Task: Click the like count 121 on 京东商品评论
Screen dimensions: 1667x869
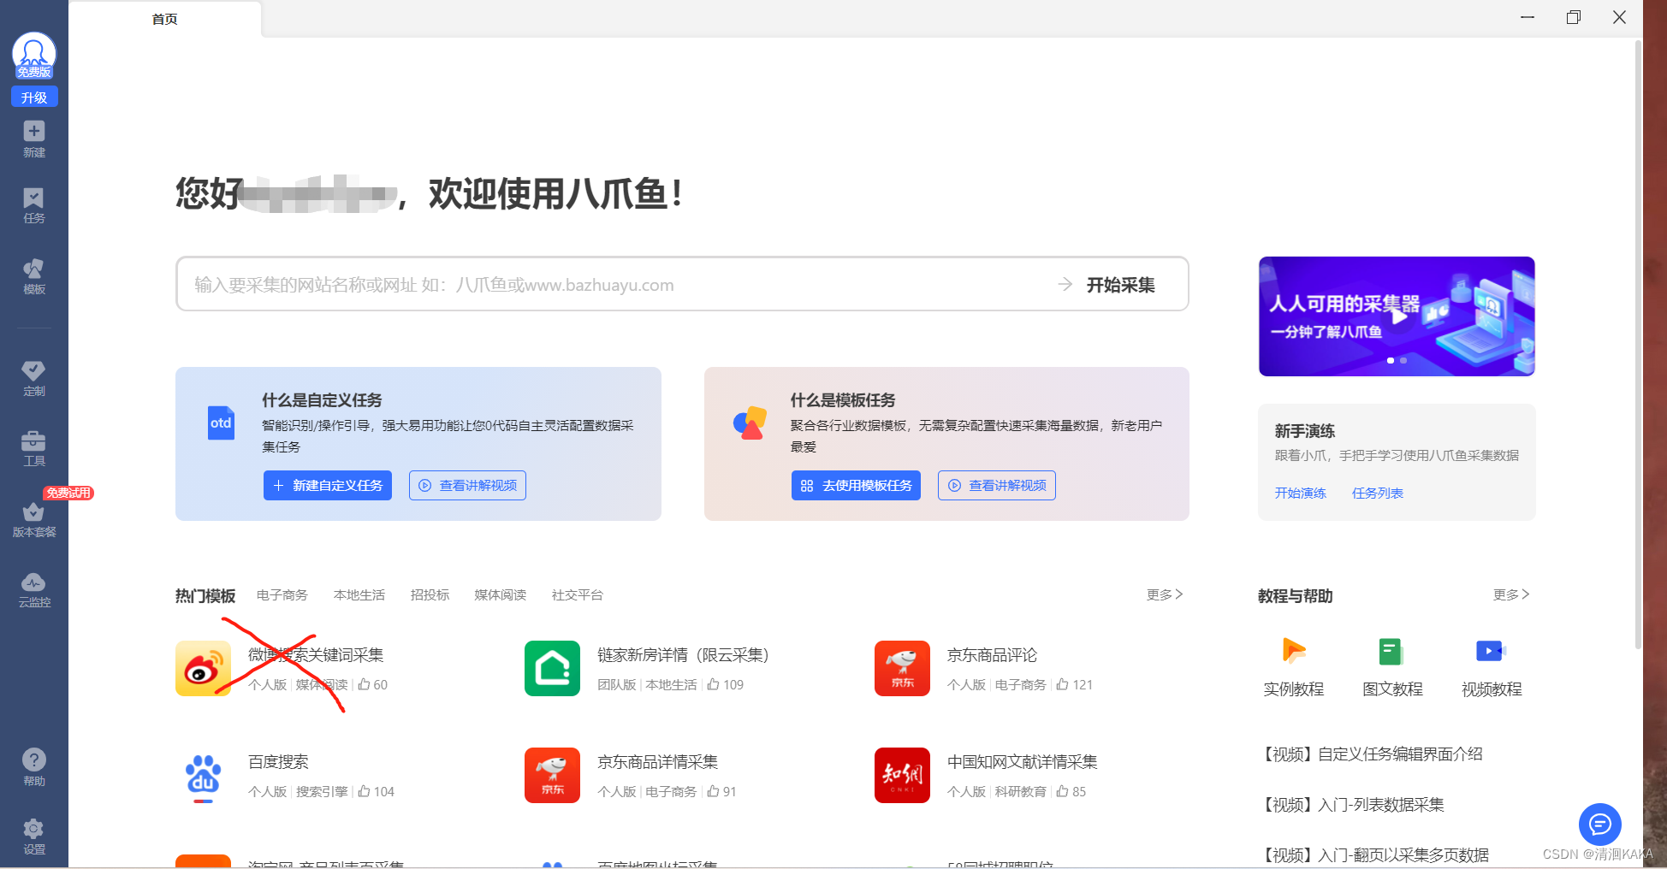Action: click(1074, 685)
